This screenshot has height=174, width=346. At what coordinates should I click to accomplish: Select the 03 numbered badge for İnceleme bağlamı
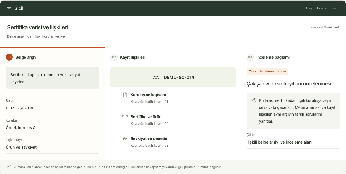(250, 57)
